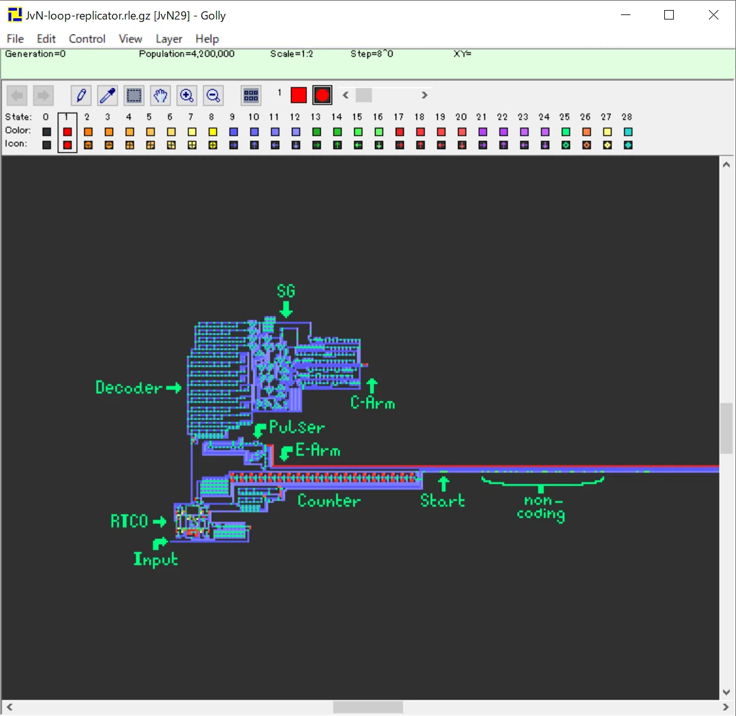Select the Move hand tool
736x716 pixels.
point(160,96)
